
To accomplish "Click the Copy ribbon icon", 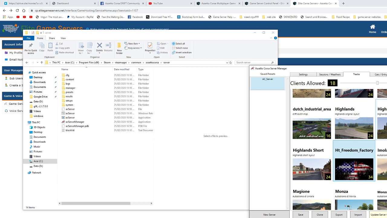I will pos(42,47).
